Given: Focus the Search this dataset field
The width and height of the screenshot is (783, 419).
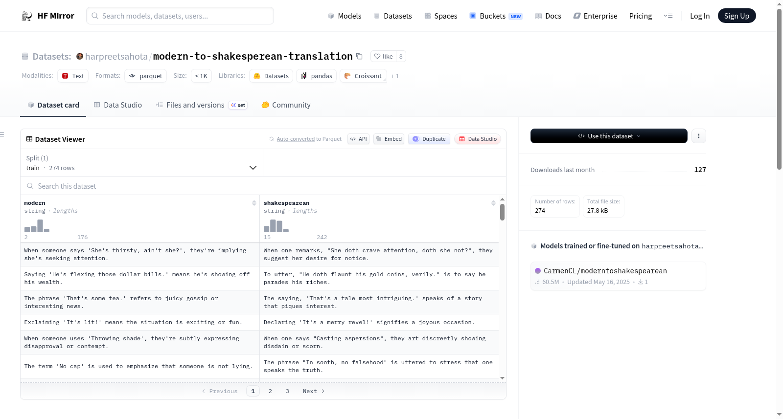Looking at the screenshot, I should (263, 186).
